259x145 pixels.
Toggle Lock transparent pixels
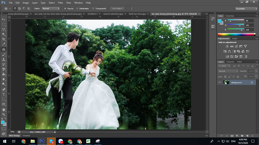pyautogui.click(x=225, y=76)
